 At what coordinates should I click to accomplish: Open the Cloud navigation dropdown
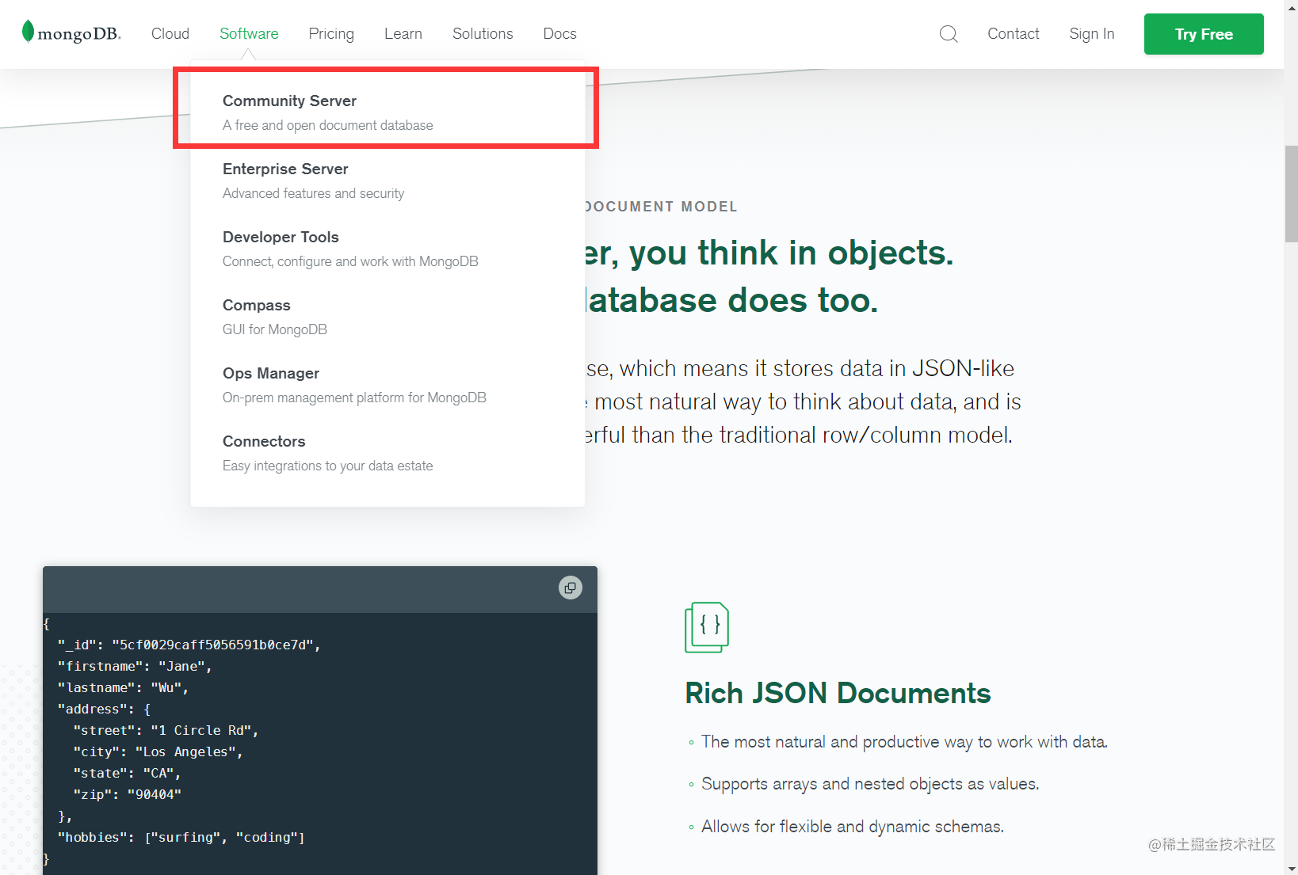pyautogui.click(x=170, y=33)
